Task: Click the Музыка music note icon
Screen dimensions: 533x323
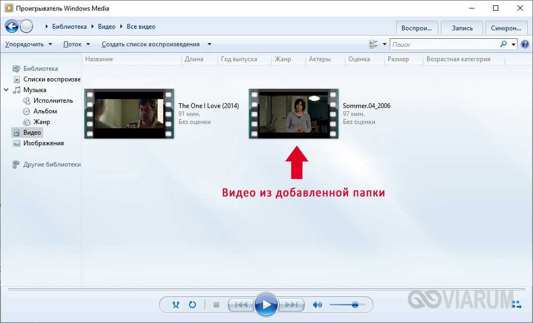Action: pyautogui.click(x=17, y=90)
